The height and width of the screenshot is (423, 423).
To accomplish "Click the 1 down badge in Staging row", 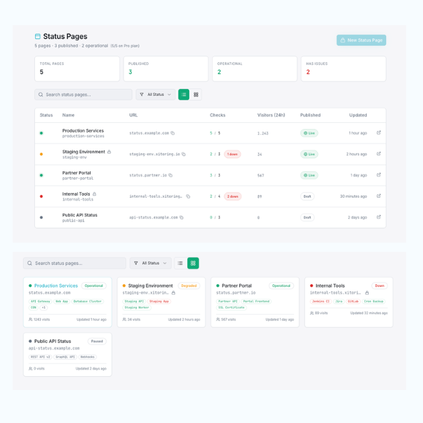I will [232, 154].
